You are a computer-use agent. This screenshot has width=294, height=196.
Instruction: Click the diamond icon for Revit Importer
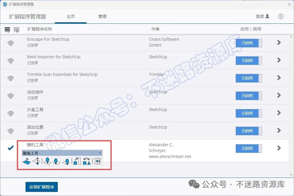(x=11, y=61)
